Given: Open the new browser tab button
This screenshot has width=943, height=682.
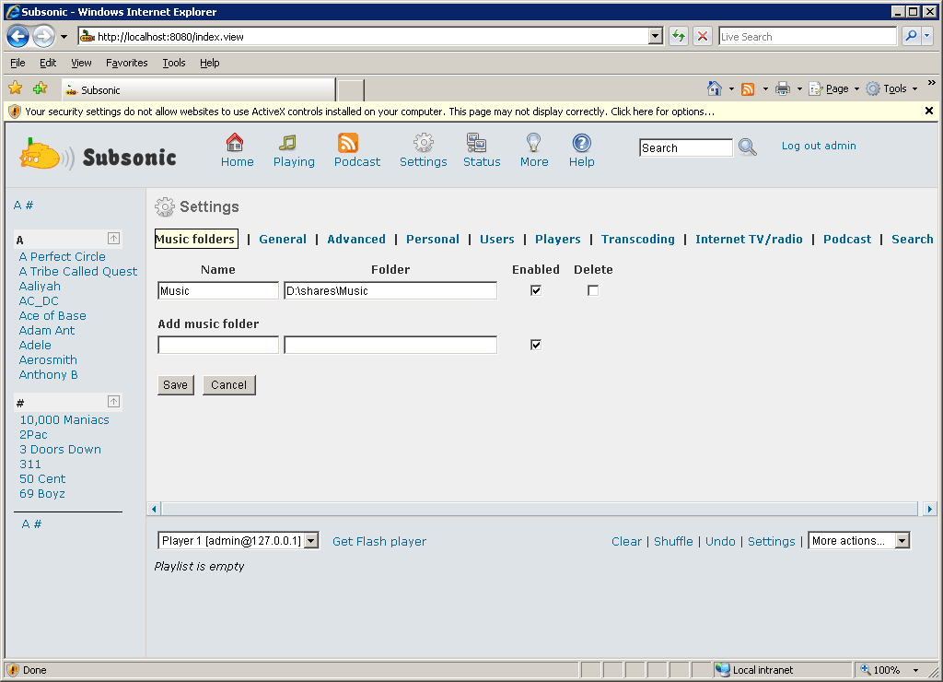Looking at the screenshot, I should point(351,89).
